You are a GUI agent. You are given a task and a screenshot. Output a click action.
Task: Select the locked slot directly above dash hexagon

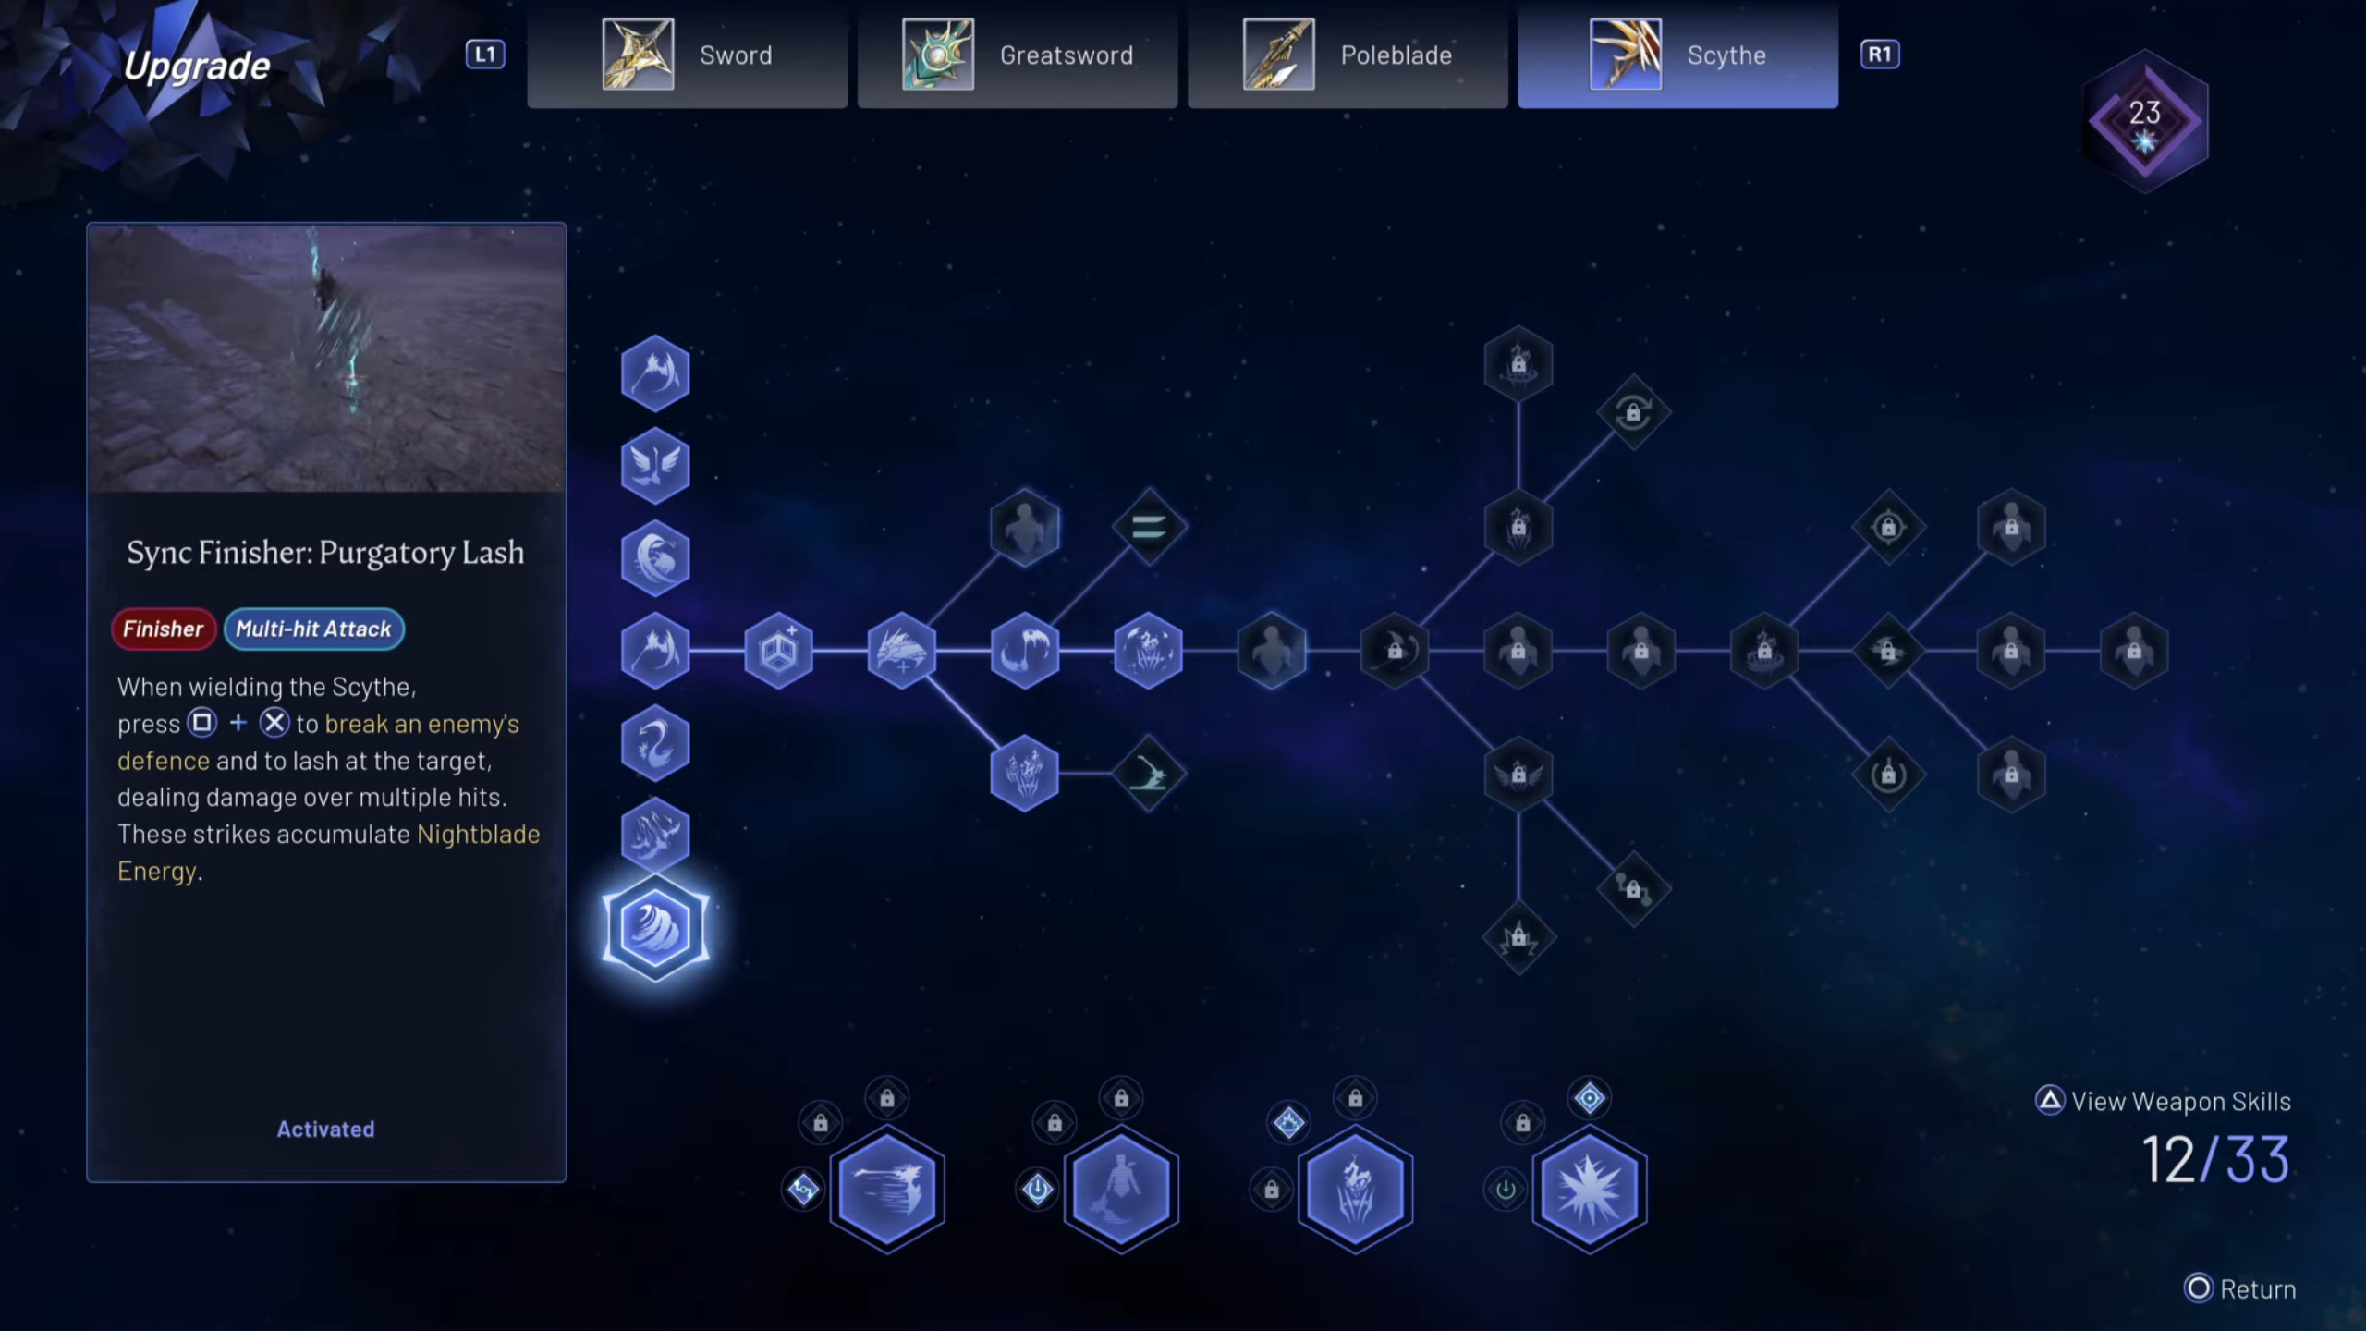[887, 1098]
